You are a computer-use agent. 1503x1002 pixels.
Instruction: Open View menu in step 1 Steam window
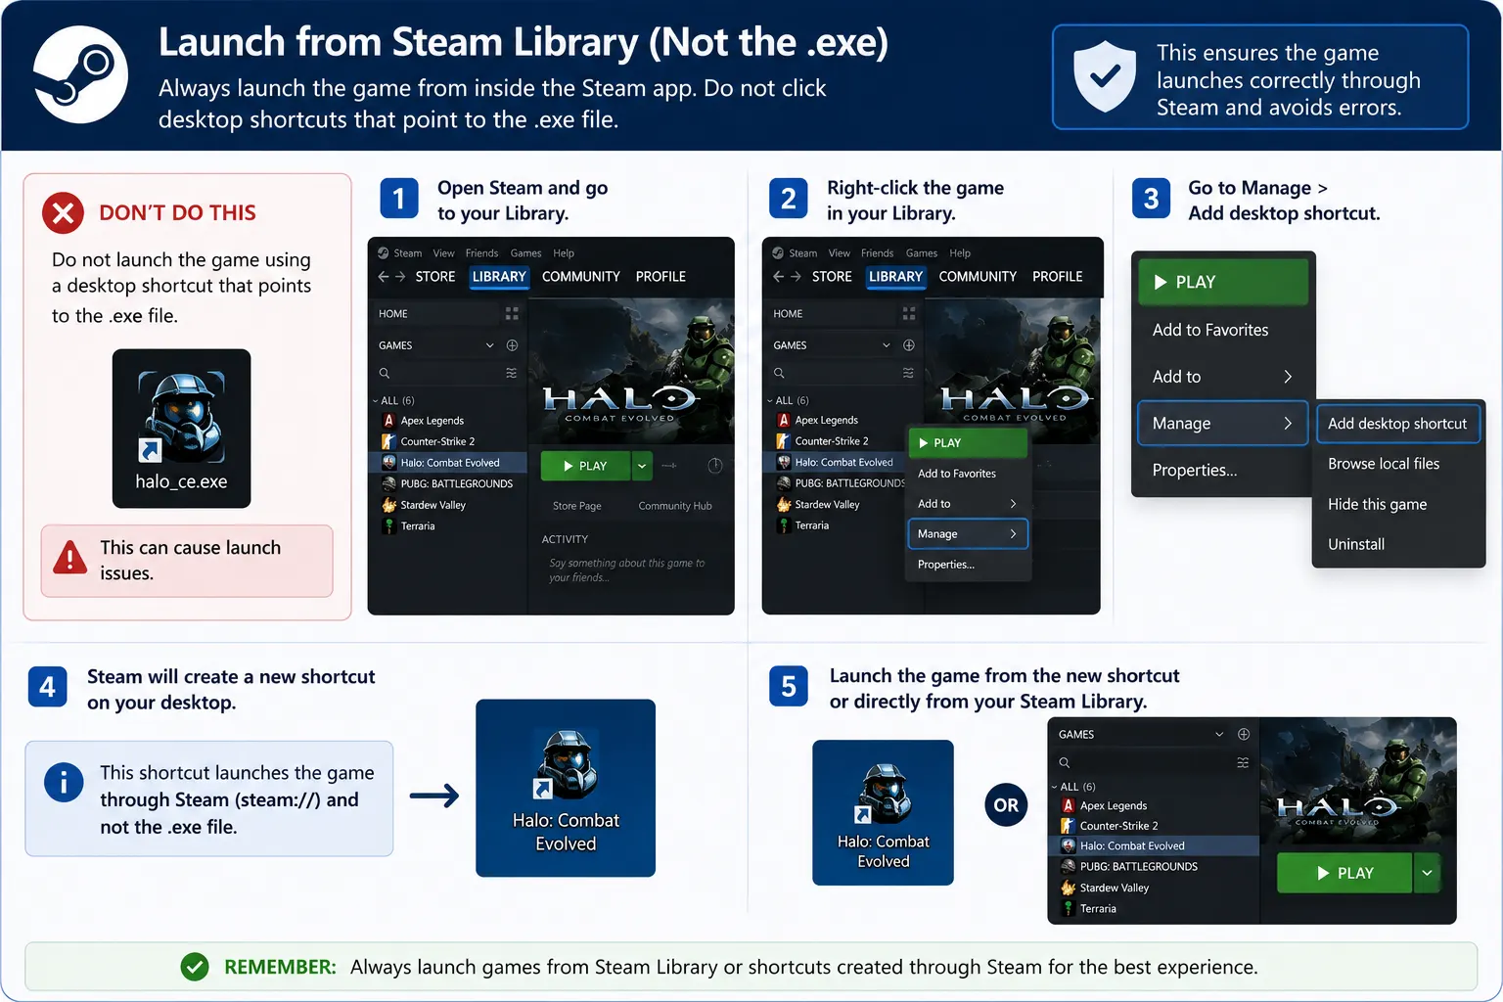443,253
